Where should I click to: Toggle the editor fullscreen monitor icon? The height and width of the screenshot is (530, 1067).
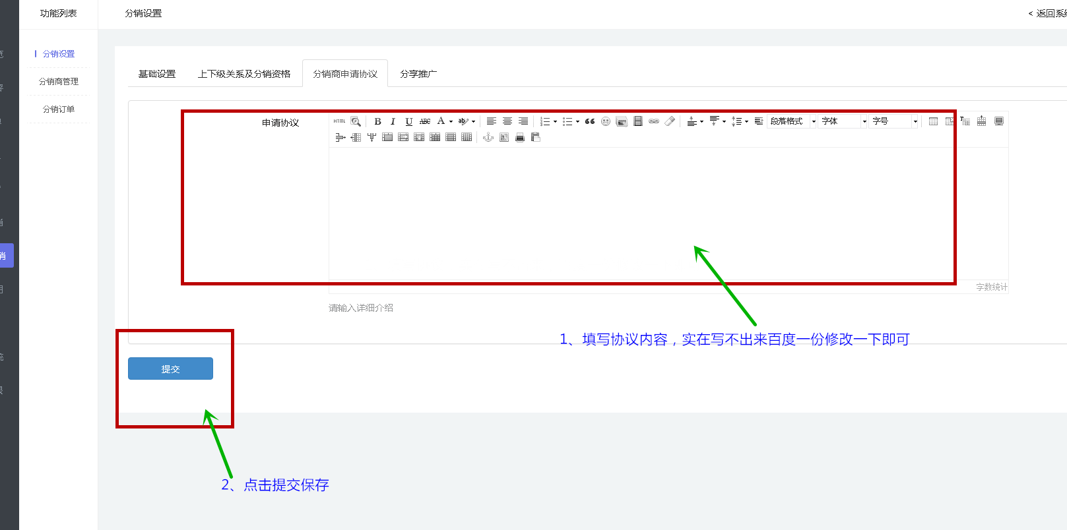coord(999,121)
